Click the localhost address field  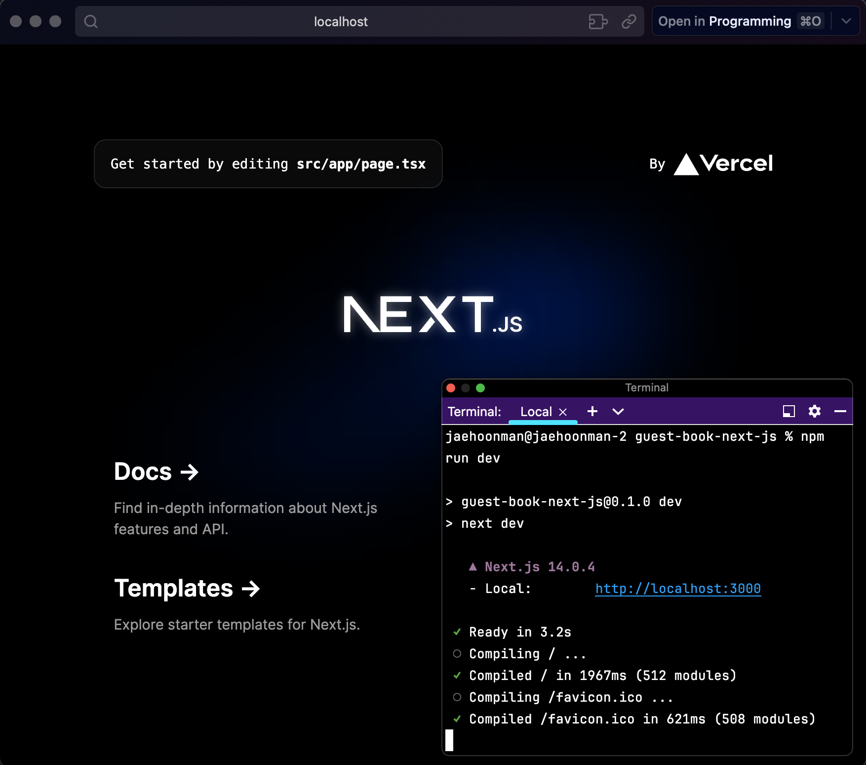point(359,21)
